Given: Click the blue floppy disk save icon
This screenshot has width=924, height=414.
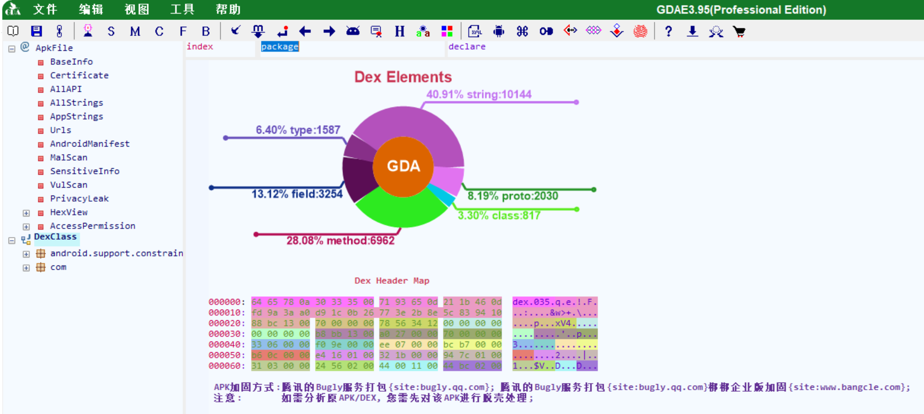Looking at the screenshot, I should [x=37, y=31].
